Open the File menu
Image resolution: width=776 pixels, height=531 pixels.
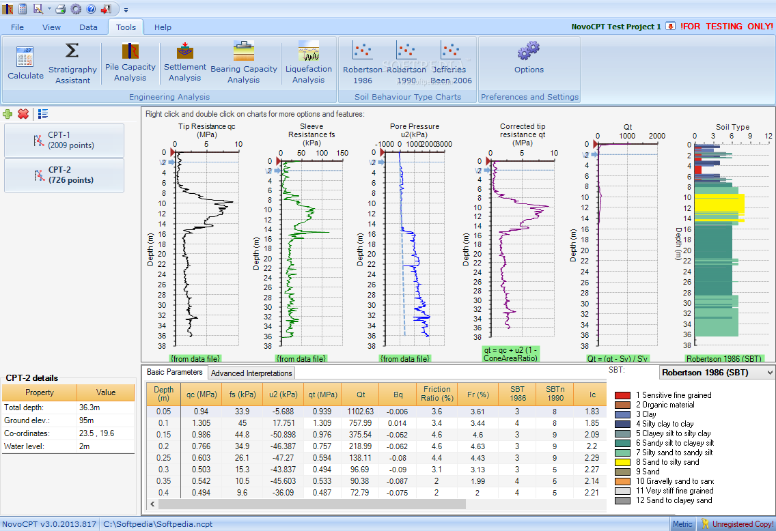point(17,27)
